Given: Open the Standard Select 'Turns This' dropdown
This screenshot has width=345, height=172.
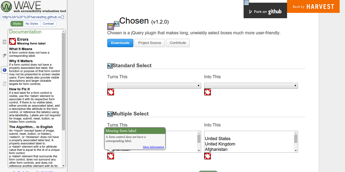Looking at the screenshot, I should pos(154,86).
